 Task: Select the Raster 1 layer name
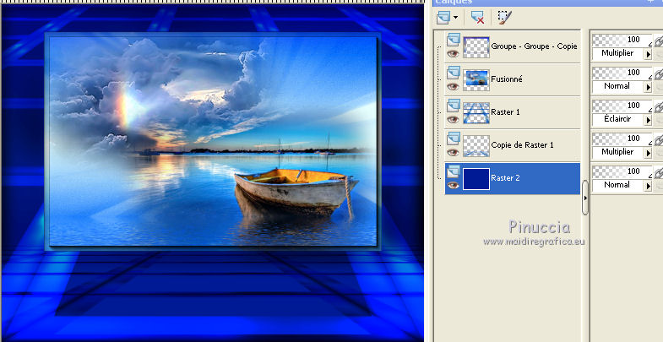coord(505,112)
